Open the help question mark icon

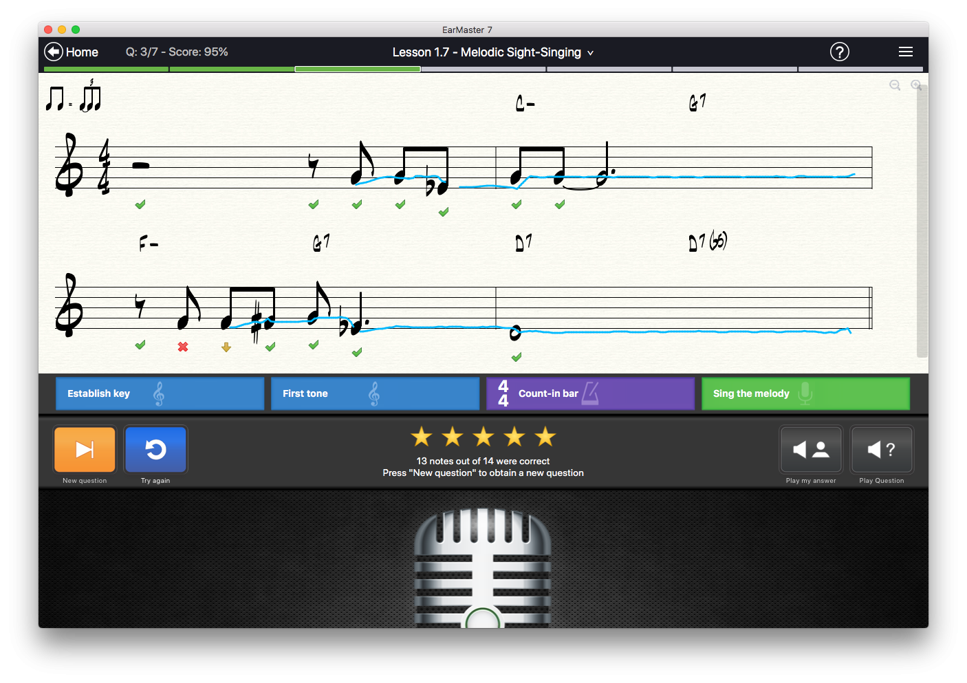pyautogui.click(x=839, y=52)
